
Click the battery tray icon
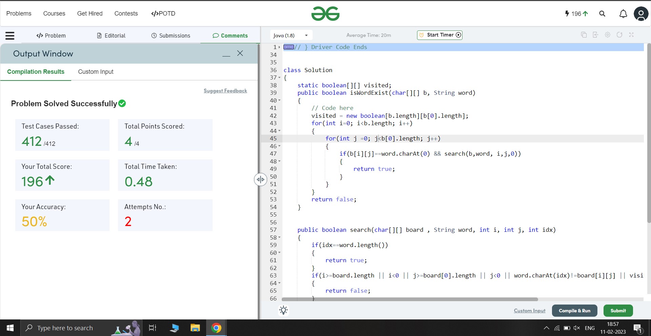coord(567,328)
